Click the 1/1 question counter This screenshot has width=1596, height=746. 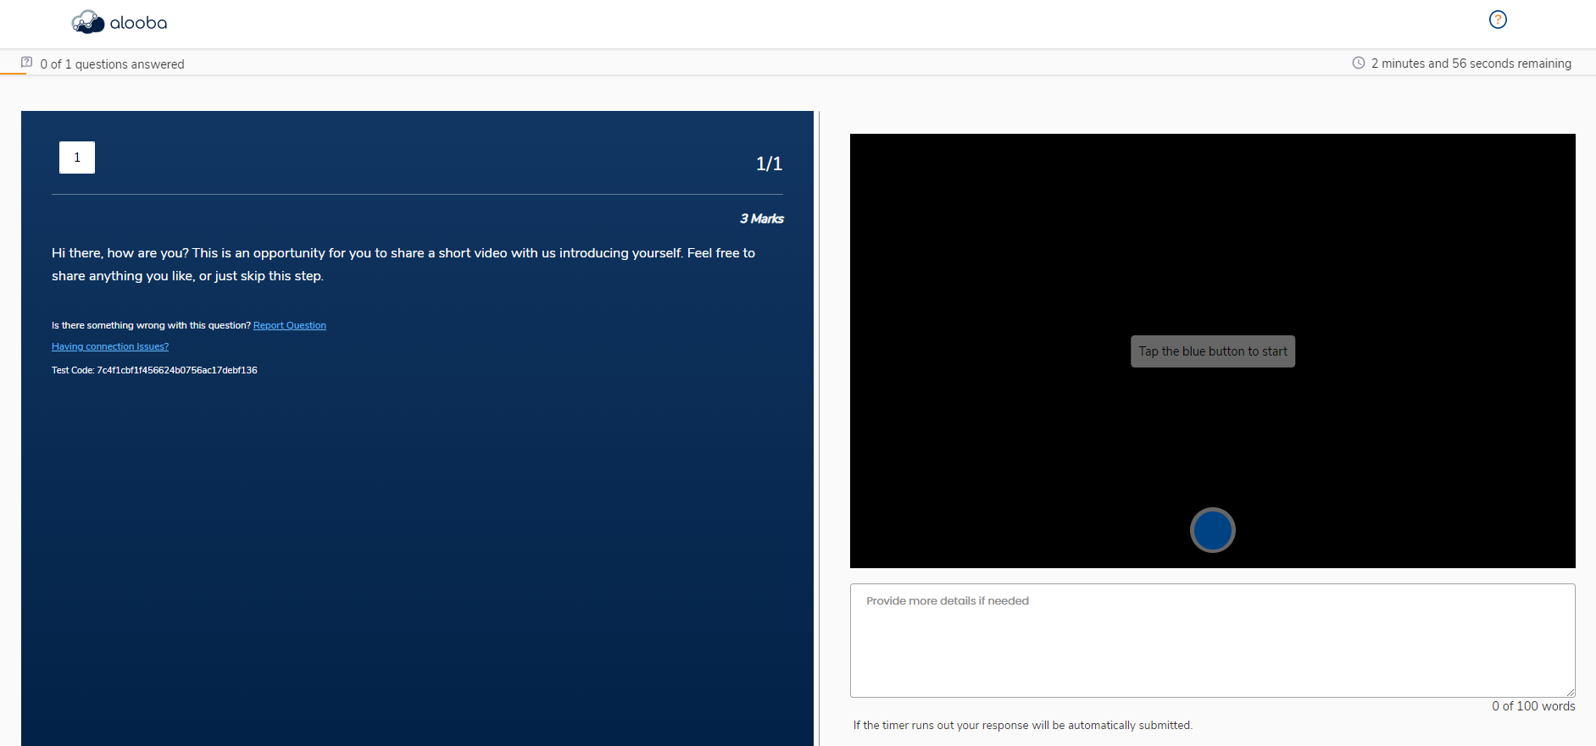[x=769, y=163]
